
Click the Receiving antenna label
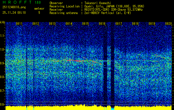point(64,13)
